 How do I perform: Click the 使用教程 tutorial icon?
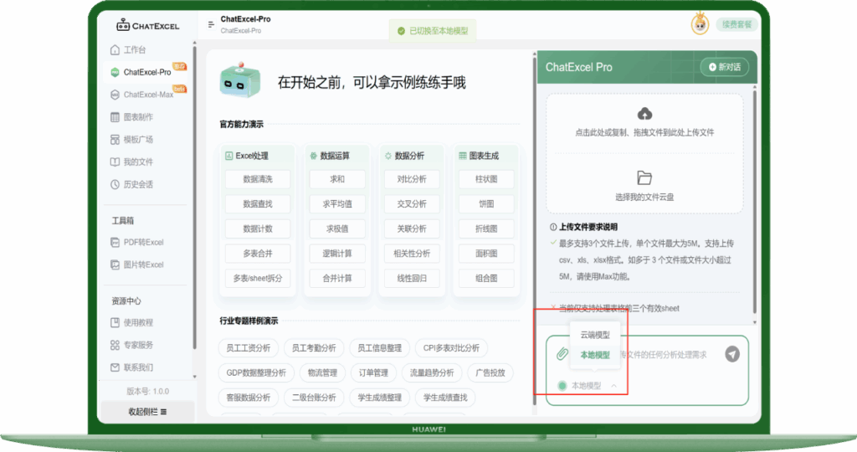115,322
